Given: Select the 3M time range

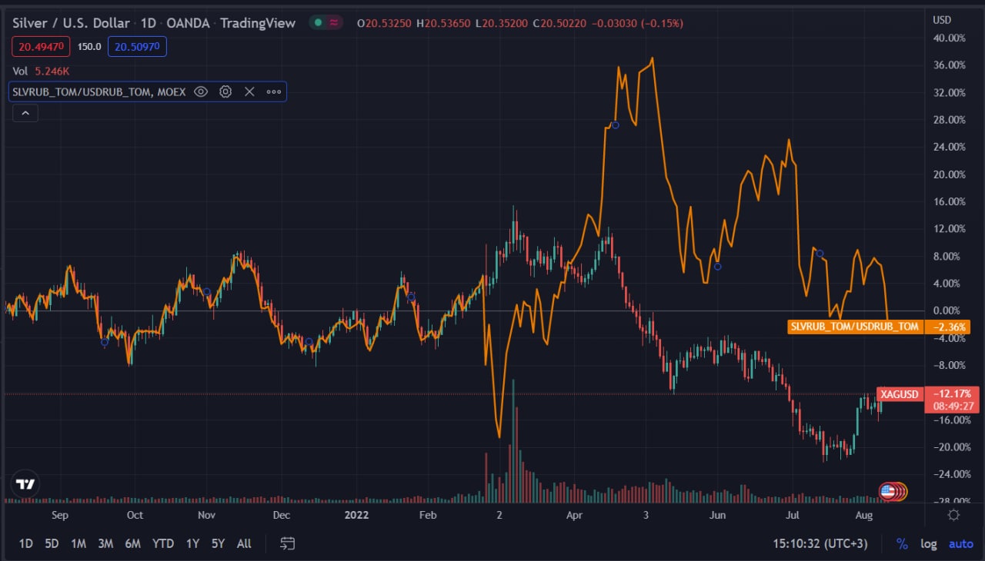Looking at the screenshot, I should (x=105, y=543).
